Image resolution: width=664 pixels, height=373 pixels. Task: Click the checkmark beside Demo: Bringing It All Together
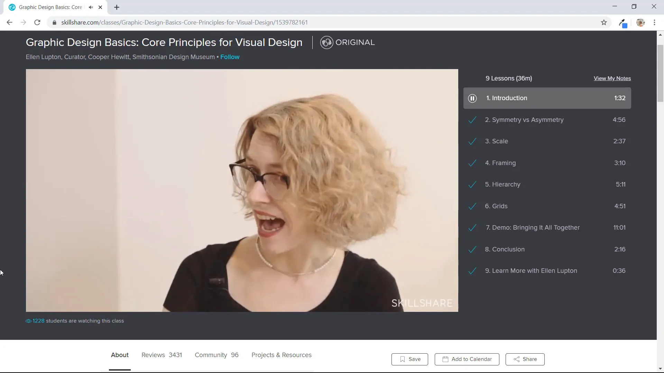click(472, 228)
